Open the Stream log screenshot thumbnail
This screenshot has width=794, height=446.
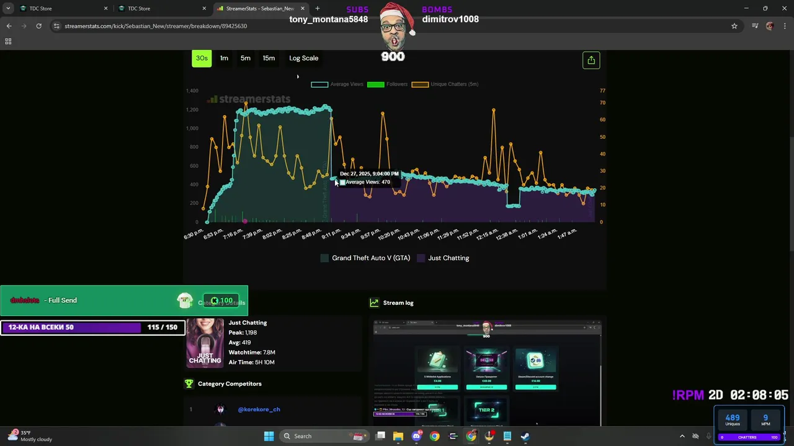click(487, 373)
